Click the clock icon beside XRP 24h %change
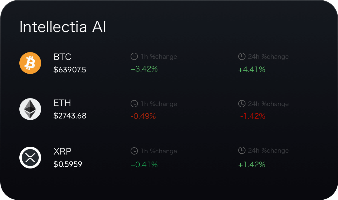 click(242, 151)
